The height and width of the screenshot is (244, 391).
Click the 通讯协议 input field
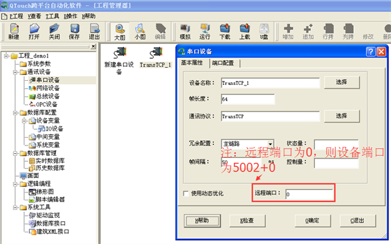270,116
